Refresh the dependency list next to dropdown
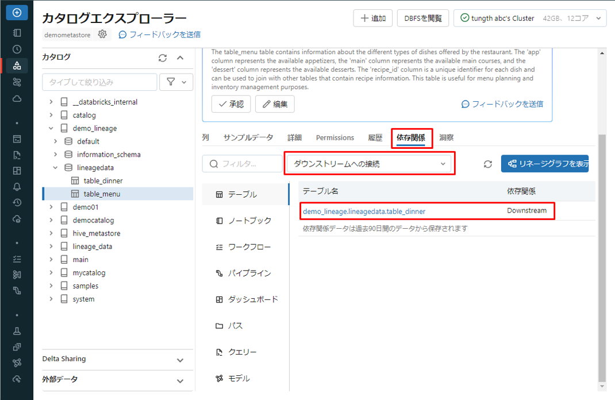This screenshot has width=615, height=400. pos(488,164)
